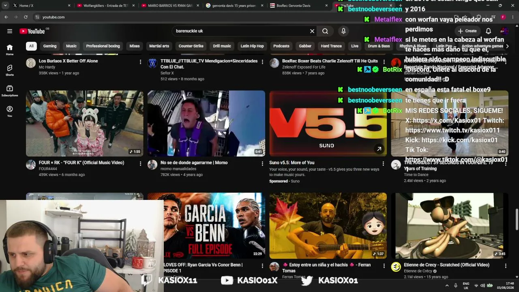The image size is (519, 292).
Task: Open options menu for the Suno ad
Action: [383, 164]
